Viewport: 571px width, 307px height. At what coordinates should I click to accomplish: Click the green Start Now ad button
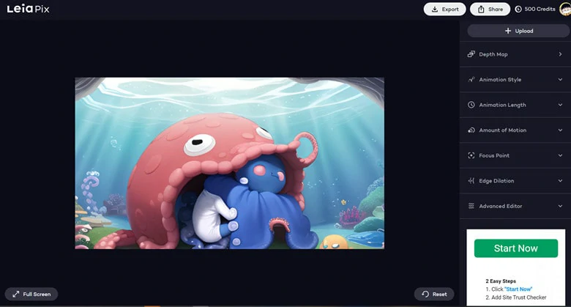click(515, 248)
